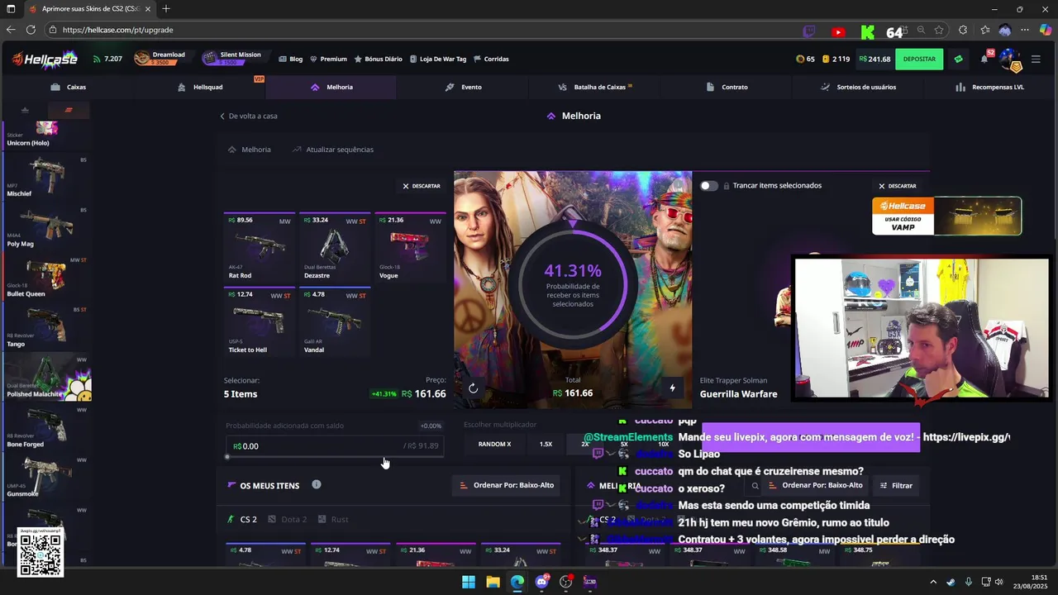Open Recompensas LVL tab
This screenshot has width=1058, height=595.
tap(989, 87)
